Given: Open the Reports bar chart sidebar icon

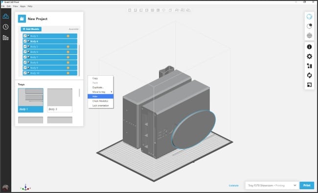Looking at the screenshot, I should tap(5, 38).
